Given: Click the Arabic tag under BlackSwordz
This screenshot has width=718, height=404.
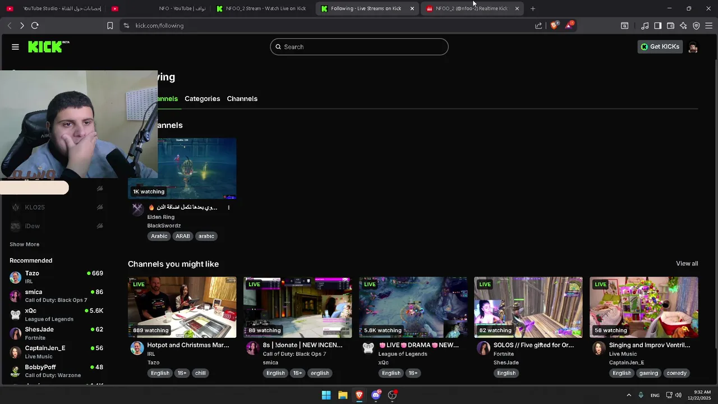Looking at the screenshot, I should [x=159, y=236].
